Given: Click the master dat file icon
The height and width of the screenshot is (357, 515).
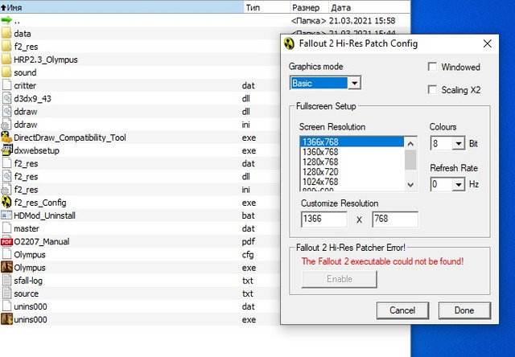Looking at the screenshot, I should (x=6, y=228).
